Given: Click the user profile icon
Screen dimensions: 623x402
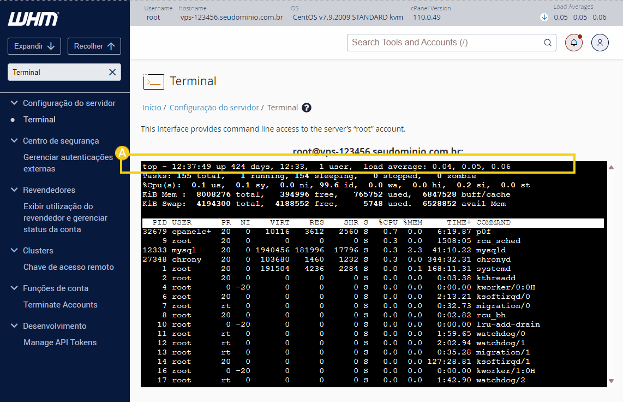Looking at the screenshot, I should [x=600, y=42].
